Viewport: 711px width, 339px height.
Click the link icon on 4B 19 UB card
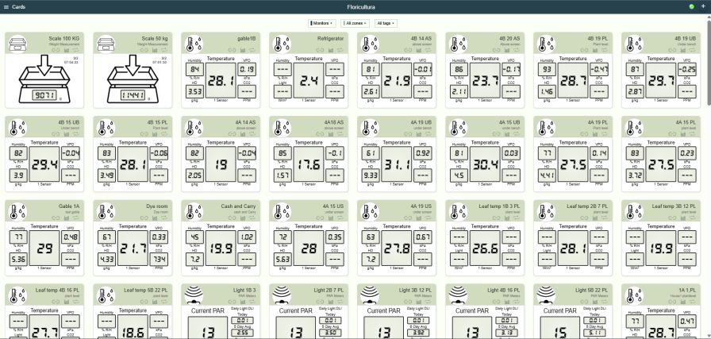coord(672,50)
